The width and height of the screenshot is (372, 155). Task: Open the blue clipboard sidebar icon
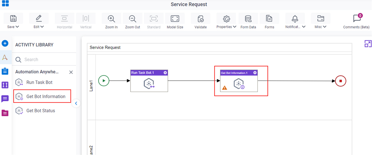point(5,71)
